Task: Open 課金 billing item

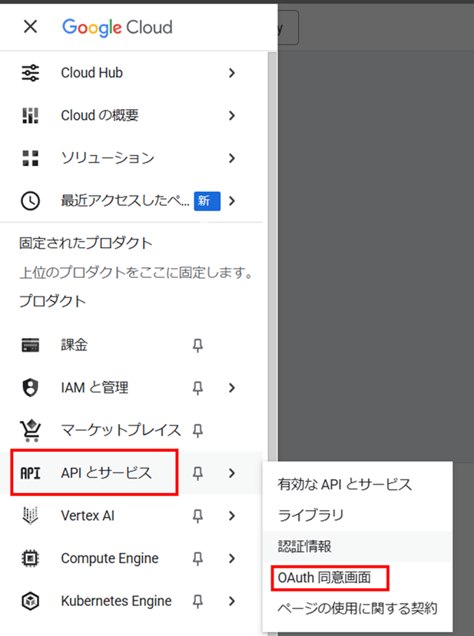Action: (75, 345)
